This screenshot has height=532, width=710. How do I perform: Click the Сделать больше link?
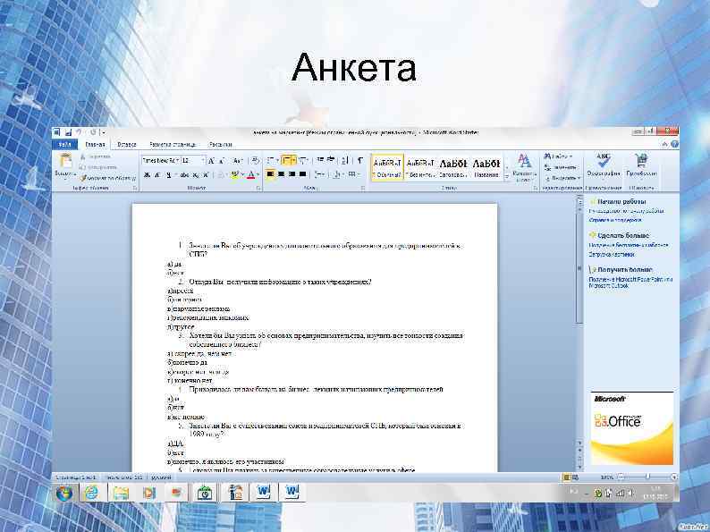point(623,235)
